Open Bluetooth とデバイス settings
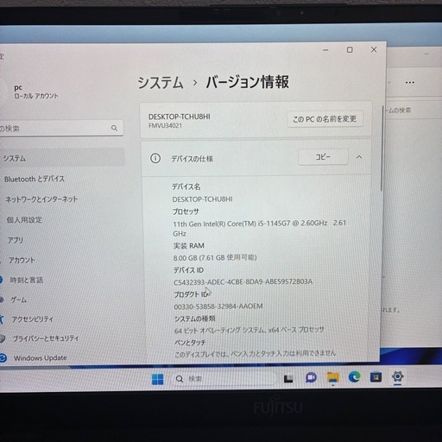Viewport: 442px width, 442px height. point(34,179)
